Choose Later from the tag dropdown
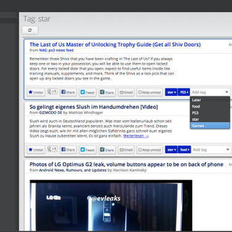The width and height of the screenshot is (232, 232). 210,100
